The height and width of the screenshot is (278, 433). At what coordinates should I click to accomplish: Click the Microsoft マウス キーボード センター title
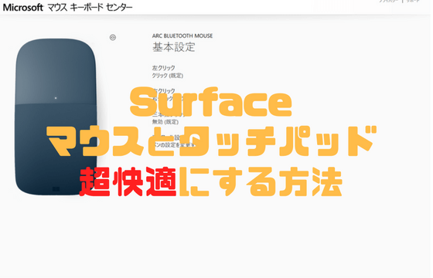[68, 8]
